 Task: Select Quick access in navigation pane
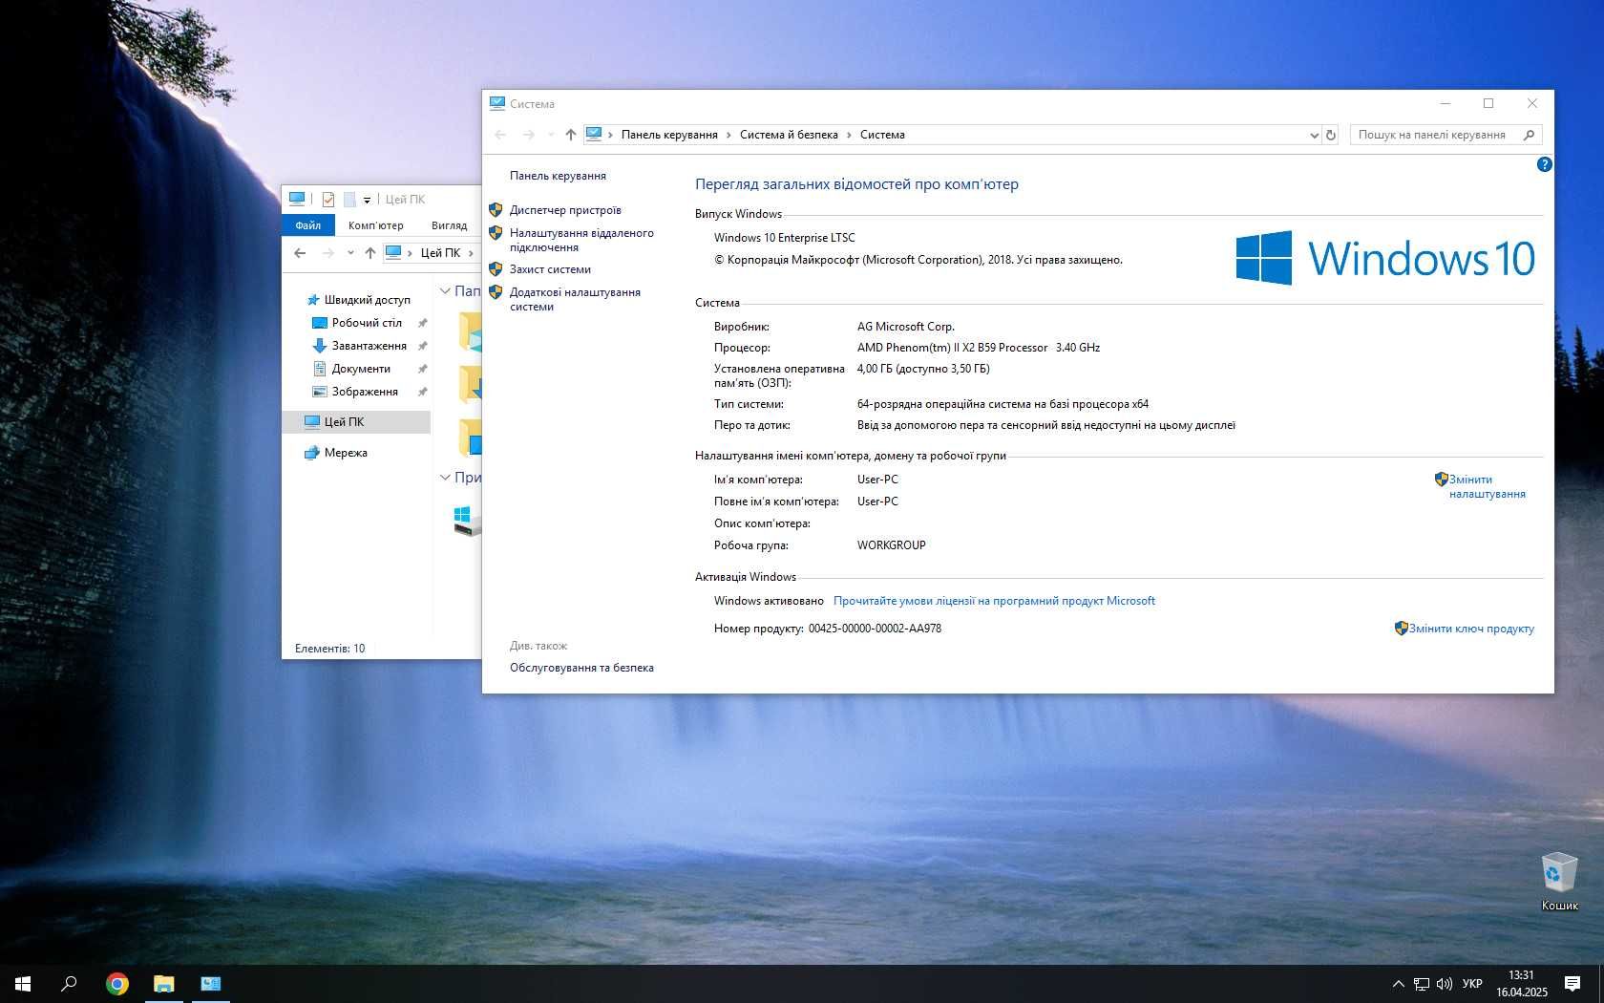[367, 300]
